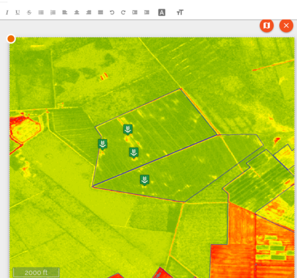This screenshot has height=278, width=297.
Task: Align text to the left
Action: 65,13
